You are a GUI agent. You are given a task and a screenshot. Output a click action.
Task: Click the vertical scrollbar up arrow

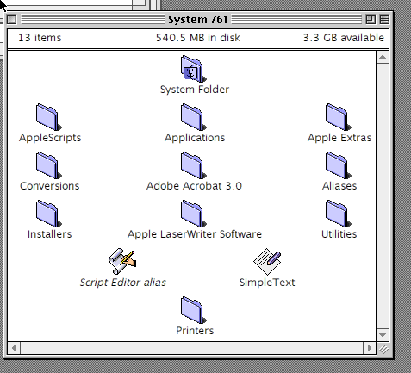(383, 57)
